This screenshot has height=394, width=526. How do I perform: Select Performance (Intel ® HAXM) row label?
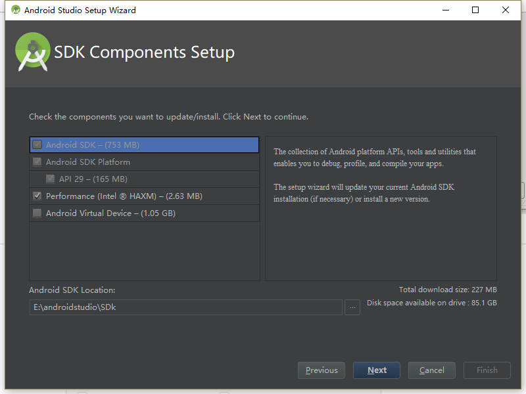[124, 196]
